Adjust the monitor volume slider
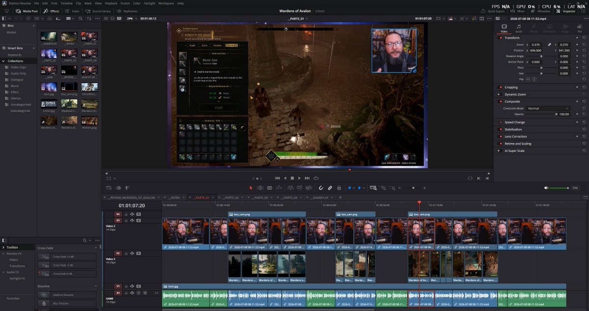The height and width of the screenshot is (311, 589). 558,188
